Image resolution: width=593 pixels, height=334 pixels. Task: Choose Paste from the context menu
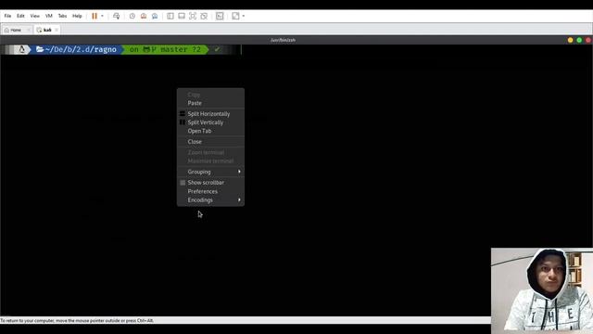coord(210,103)
